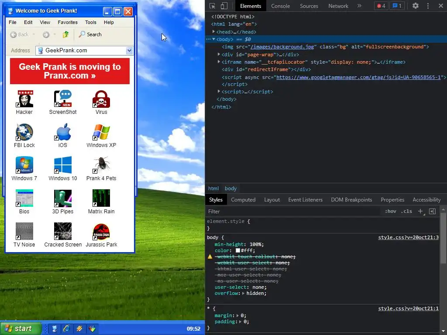The height and width of the screenshot is (335, 447).
Task: Click the first quick launch taskbar icon
Action: [55, 328]
